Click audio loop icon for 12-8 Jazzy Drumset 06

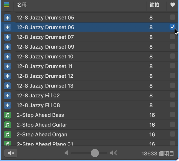8,27
